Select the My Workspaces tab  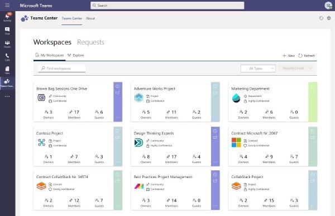point(50,55)
